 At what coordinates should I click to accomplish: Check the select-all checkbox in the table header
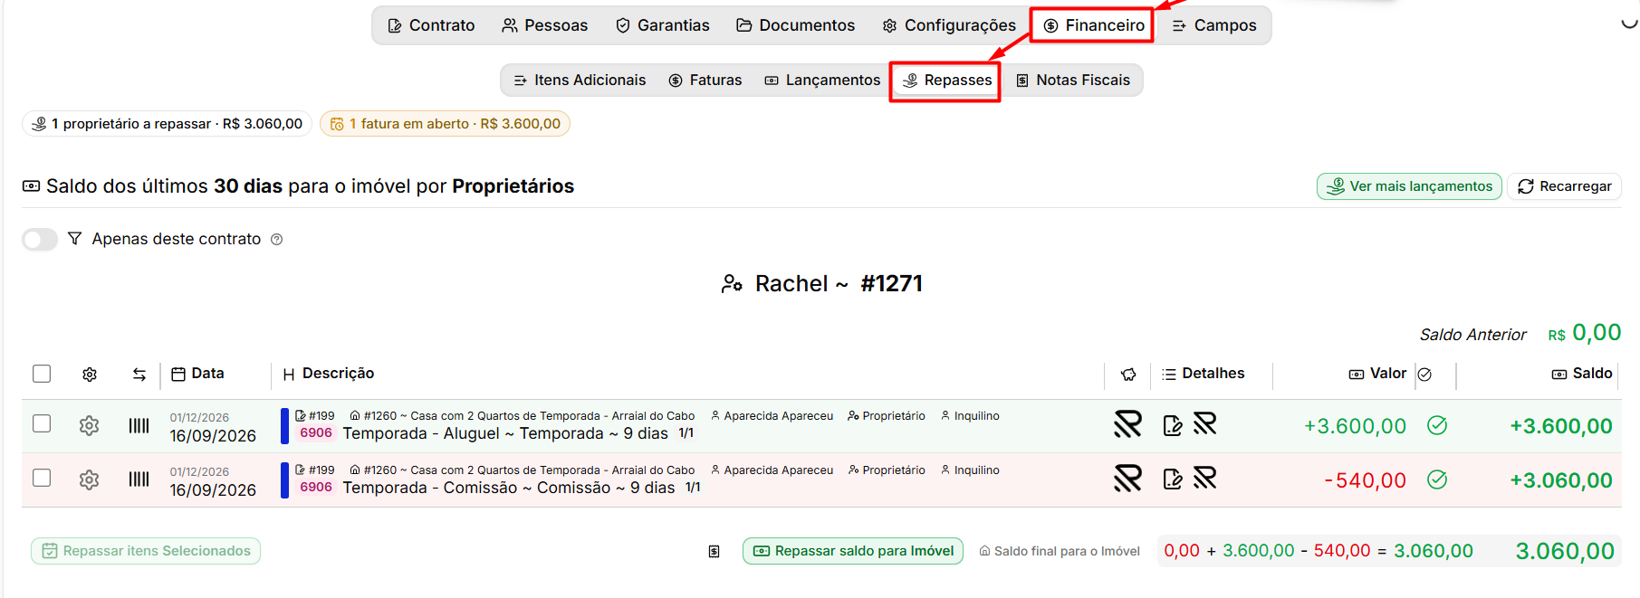tap(42, 374)
